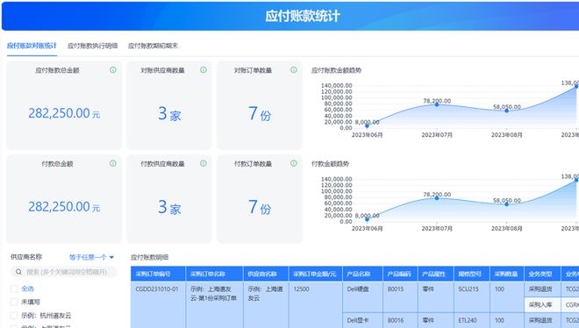
Task: Click the 采购数量 column header
Action: click(507, 275)
